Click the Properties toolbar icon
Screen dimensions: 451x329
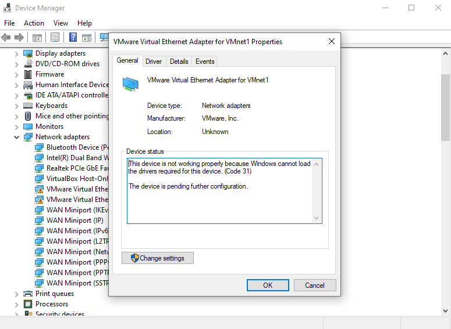(x=55, y=37)
